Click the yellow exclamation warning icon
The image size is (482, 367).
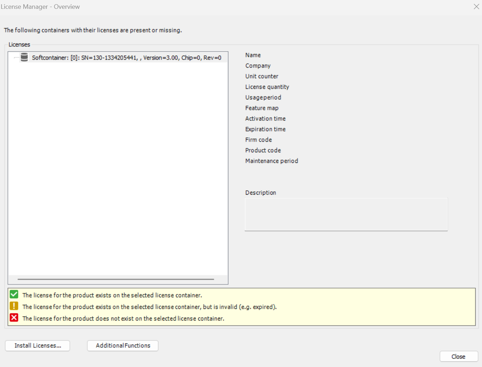[14, 306]
